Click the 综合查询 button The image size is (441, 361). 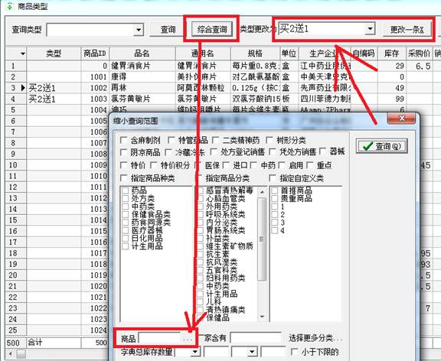tap(212, 29)
